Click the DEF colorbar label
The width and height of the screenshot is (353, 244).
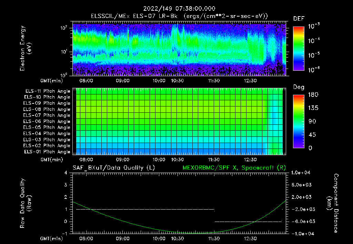[x=299, y=19]
